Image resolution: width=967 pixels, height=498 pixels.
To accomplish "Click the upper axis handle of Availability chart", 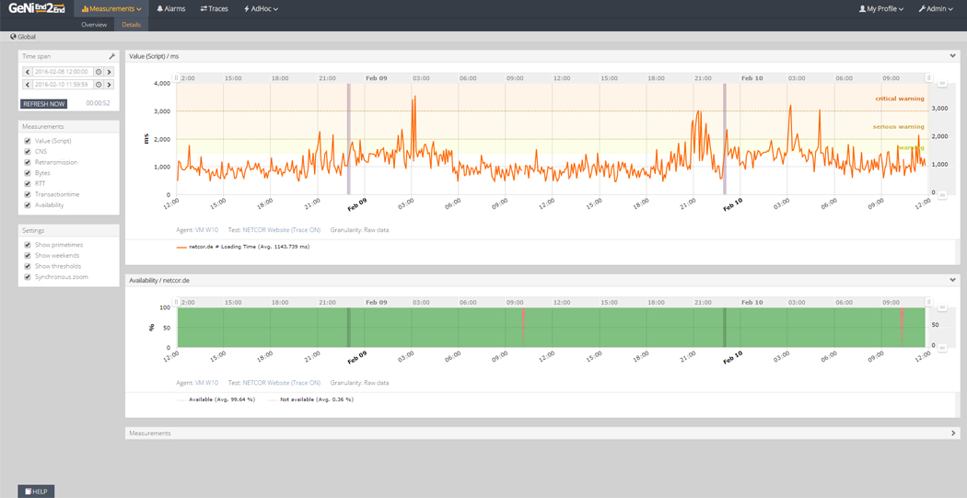I will [942, 307].
